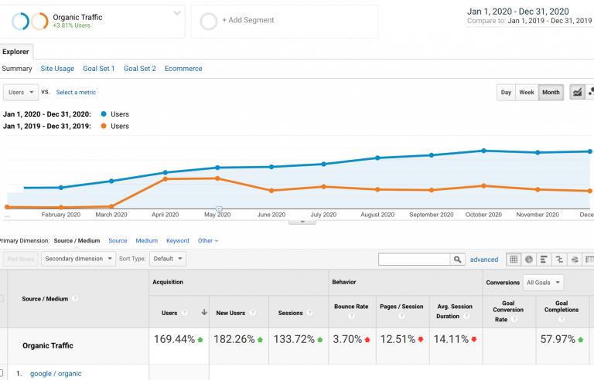Viewport: 594px width, 380px height.
Task: Open the term cloud view icon
Action: [575, 260]
